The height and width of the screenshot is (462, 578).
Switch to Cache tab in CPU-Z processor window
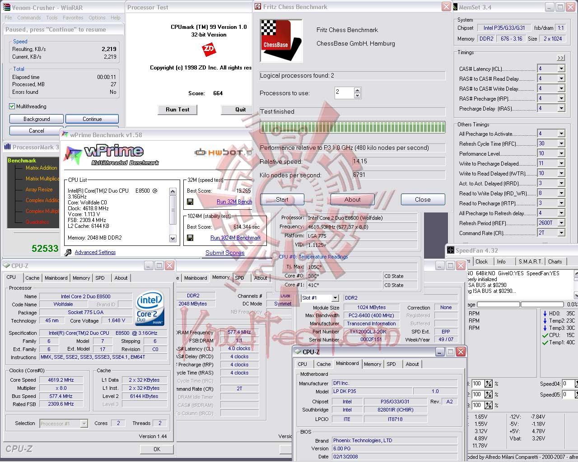pos(33,278)
